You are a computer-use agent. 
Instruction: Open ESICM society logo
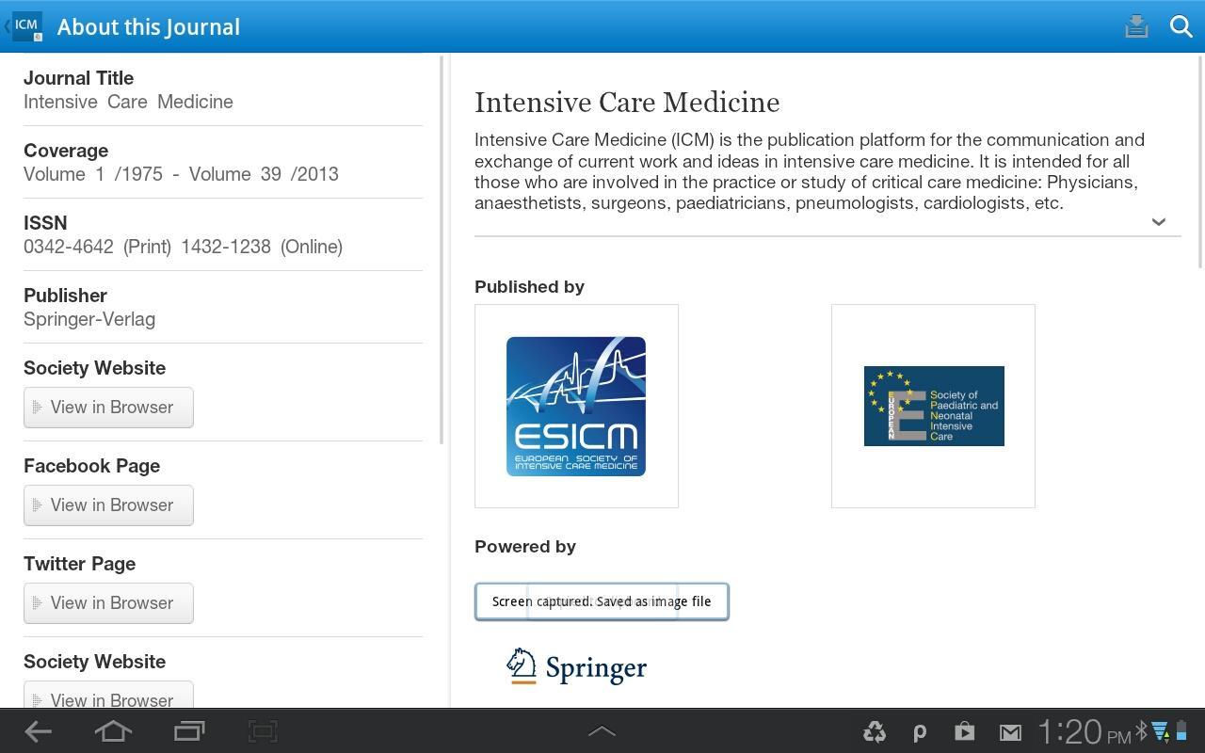(x=576, y=406)
